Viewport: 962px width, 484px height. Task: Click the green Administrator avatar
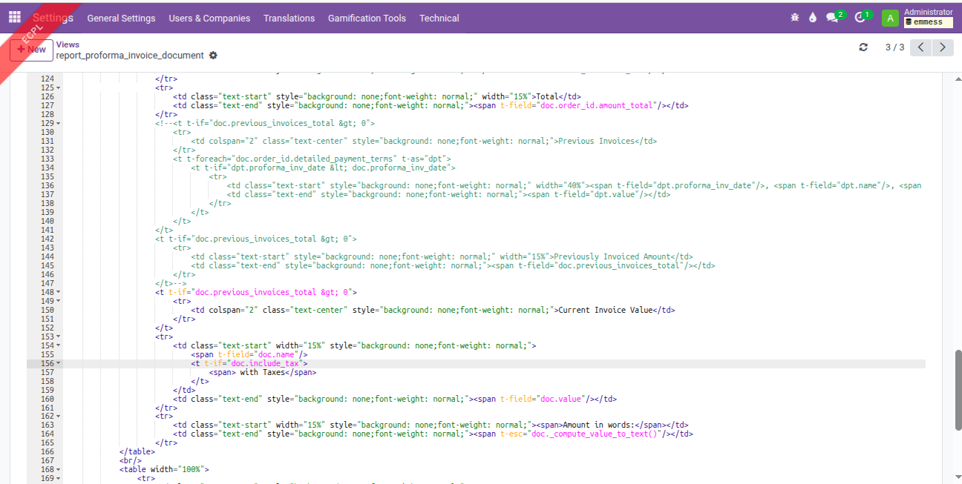pos(889,18)
